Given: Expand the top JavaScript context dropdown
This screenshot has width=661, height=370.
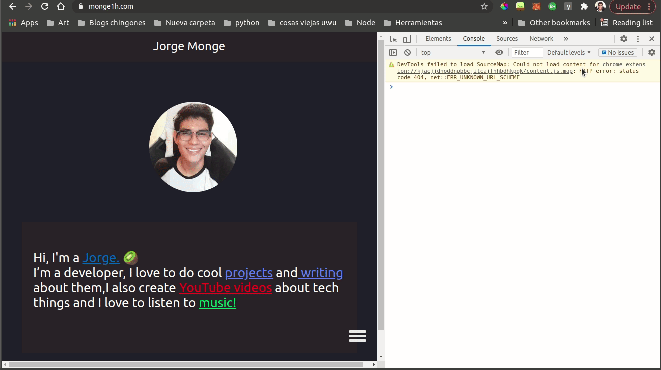Looking at the screenshot, I should pyautogui.click(x=453, y=52).
